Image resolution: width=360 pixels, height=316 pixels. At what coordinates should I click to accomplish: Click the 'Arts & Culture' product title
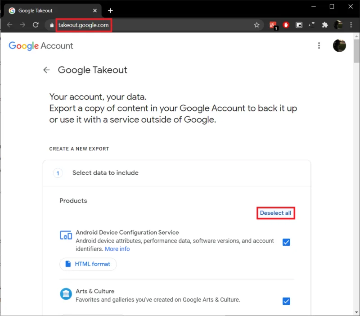pos(95,291)
